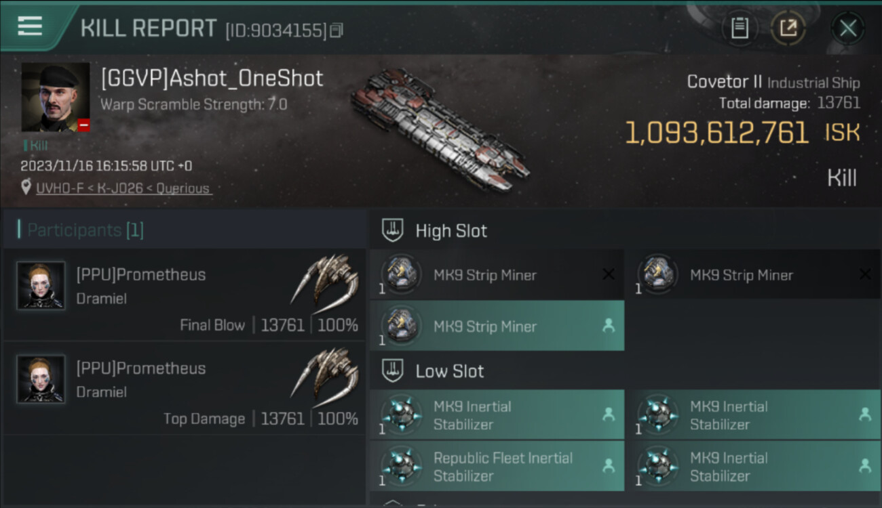Tap Dramiel ship icon in Final Blow row
This screenshot has height=508, width=882.
point(326,279)
